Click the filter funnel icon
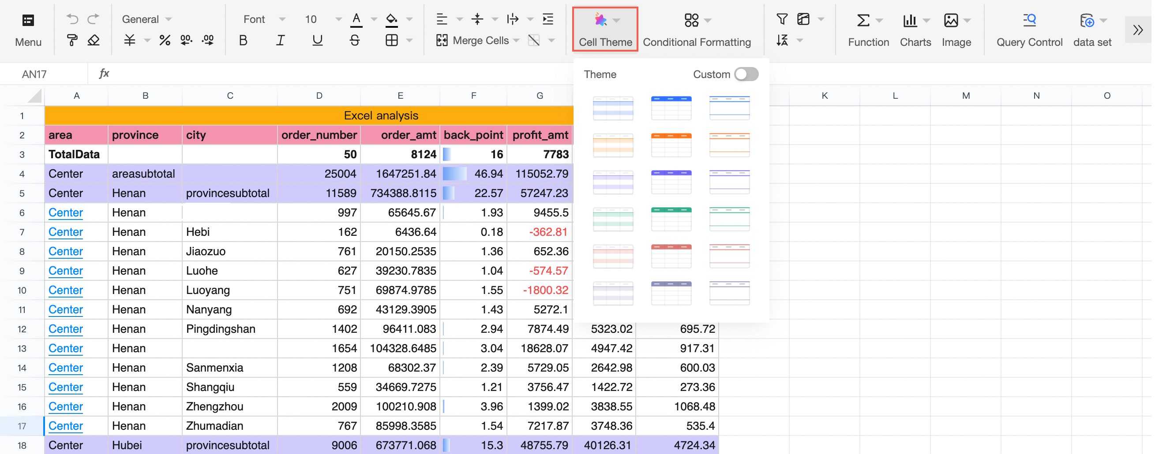Screen dimensions: 1155x454 point(781,19)
